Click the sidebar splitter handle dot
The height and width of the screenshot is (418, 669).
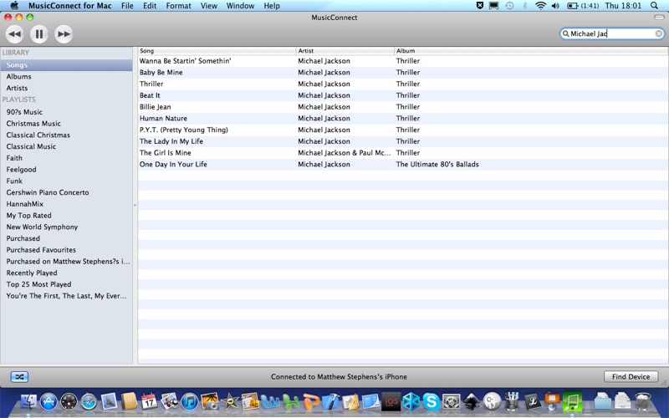click(135, 205)
